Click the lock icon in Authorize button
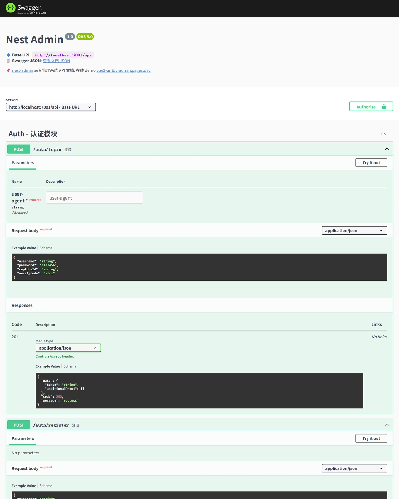This screenshot has width=399, height=499. (x=384, y=106)
